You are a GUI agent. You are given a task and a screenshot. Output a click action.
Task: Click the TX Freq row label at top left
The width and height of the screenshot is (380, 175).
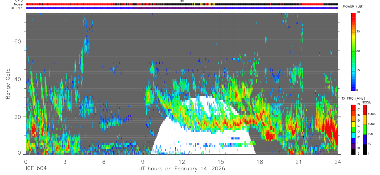(x=17, y=8)
